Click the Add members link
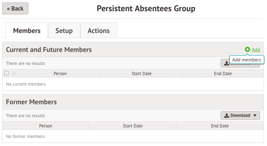This screenshot has height=146, width=267. (256, 49)
